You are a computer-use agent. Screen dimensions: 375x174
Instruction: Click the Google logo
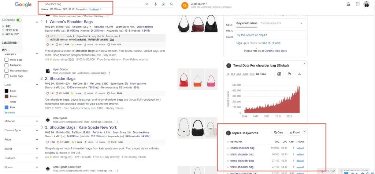23,4
